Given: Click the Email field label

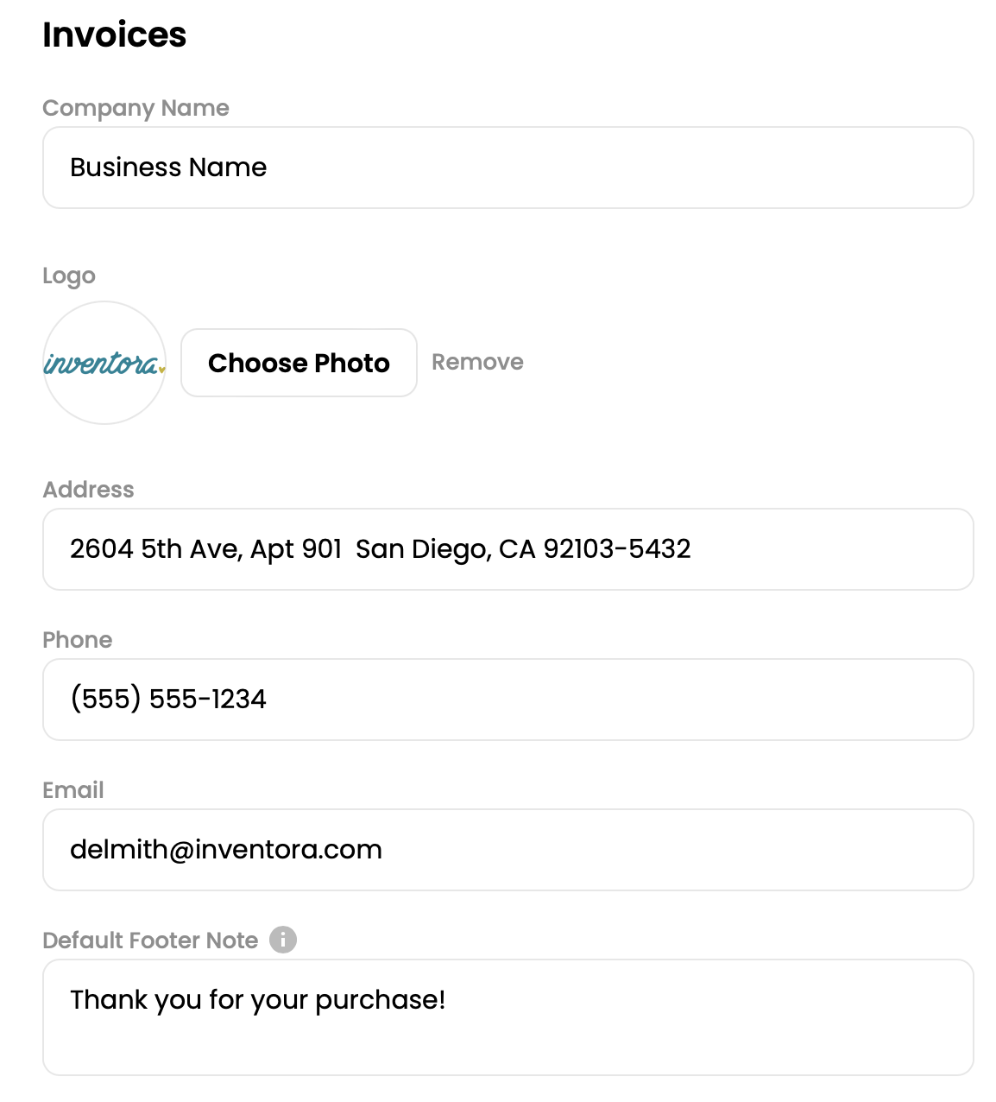Looking at the screenshot, I should (x=72, y=790).
